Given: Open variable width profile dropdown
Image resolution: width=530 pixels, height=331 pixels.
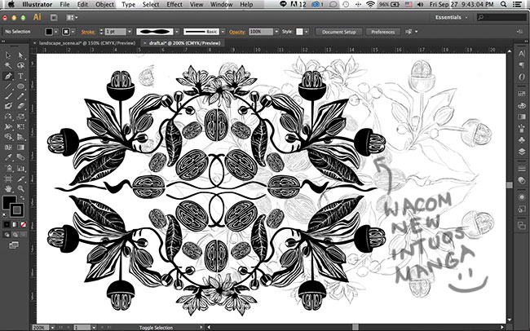Looking at the screenshot, I should (x=177, y=32).
